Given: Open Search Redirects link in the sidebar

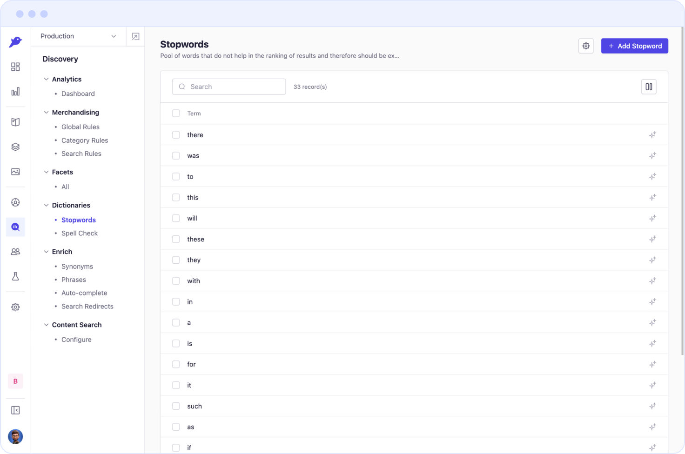Looking at the screenshot, I should (x=87, y=307).
